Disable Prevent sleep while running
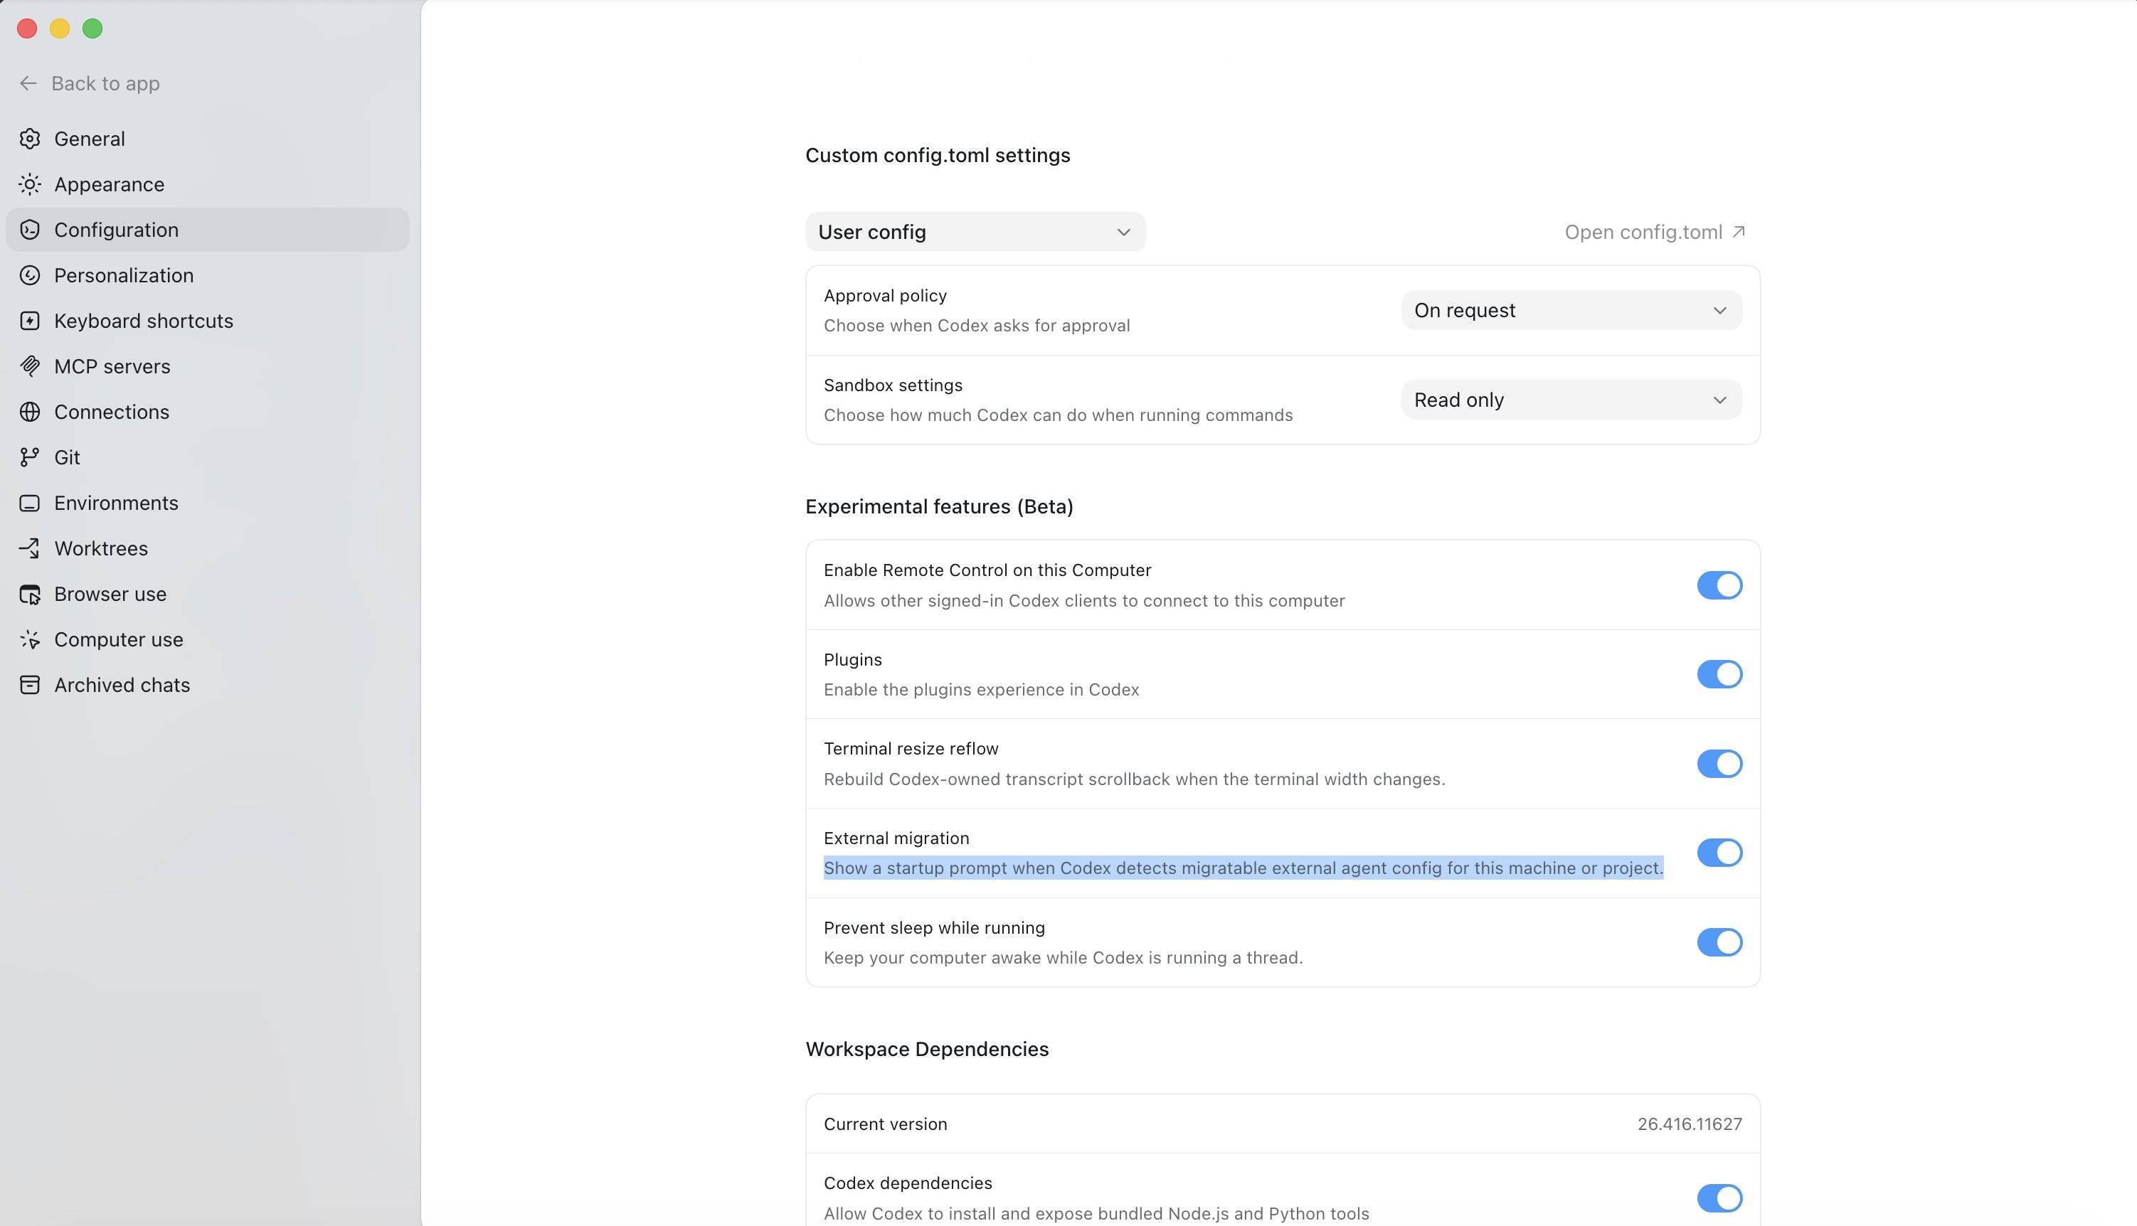The image size is (2137, 1226). coord(1719,942)
